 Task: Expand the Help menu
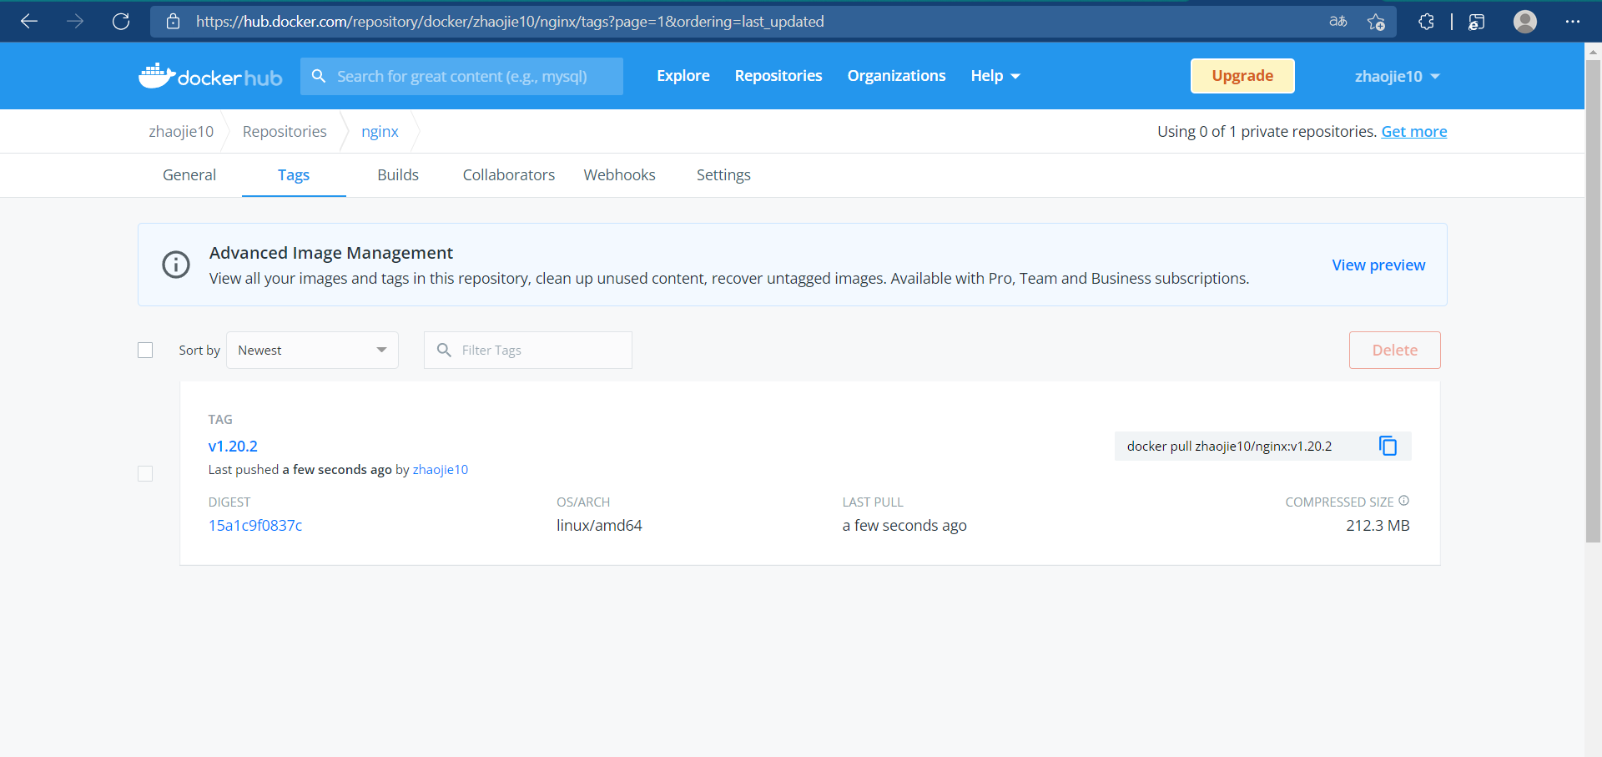pyautogui.click(x=995, y=76)
